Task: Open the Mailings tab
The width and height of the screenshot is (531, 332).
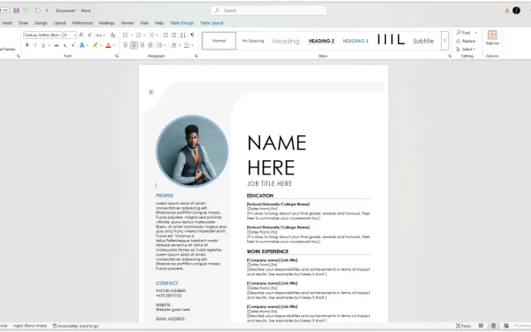Action: (107, 23)
